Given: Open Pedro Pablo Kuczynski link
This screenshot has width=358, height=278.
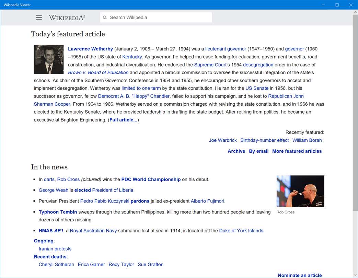Looking at the screenshot, I should point(105,201).
